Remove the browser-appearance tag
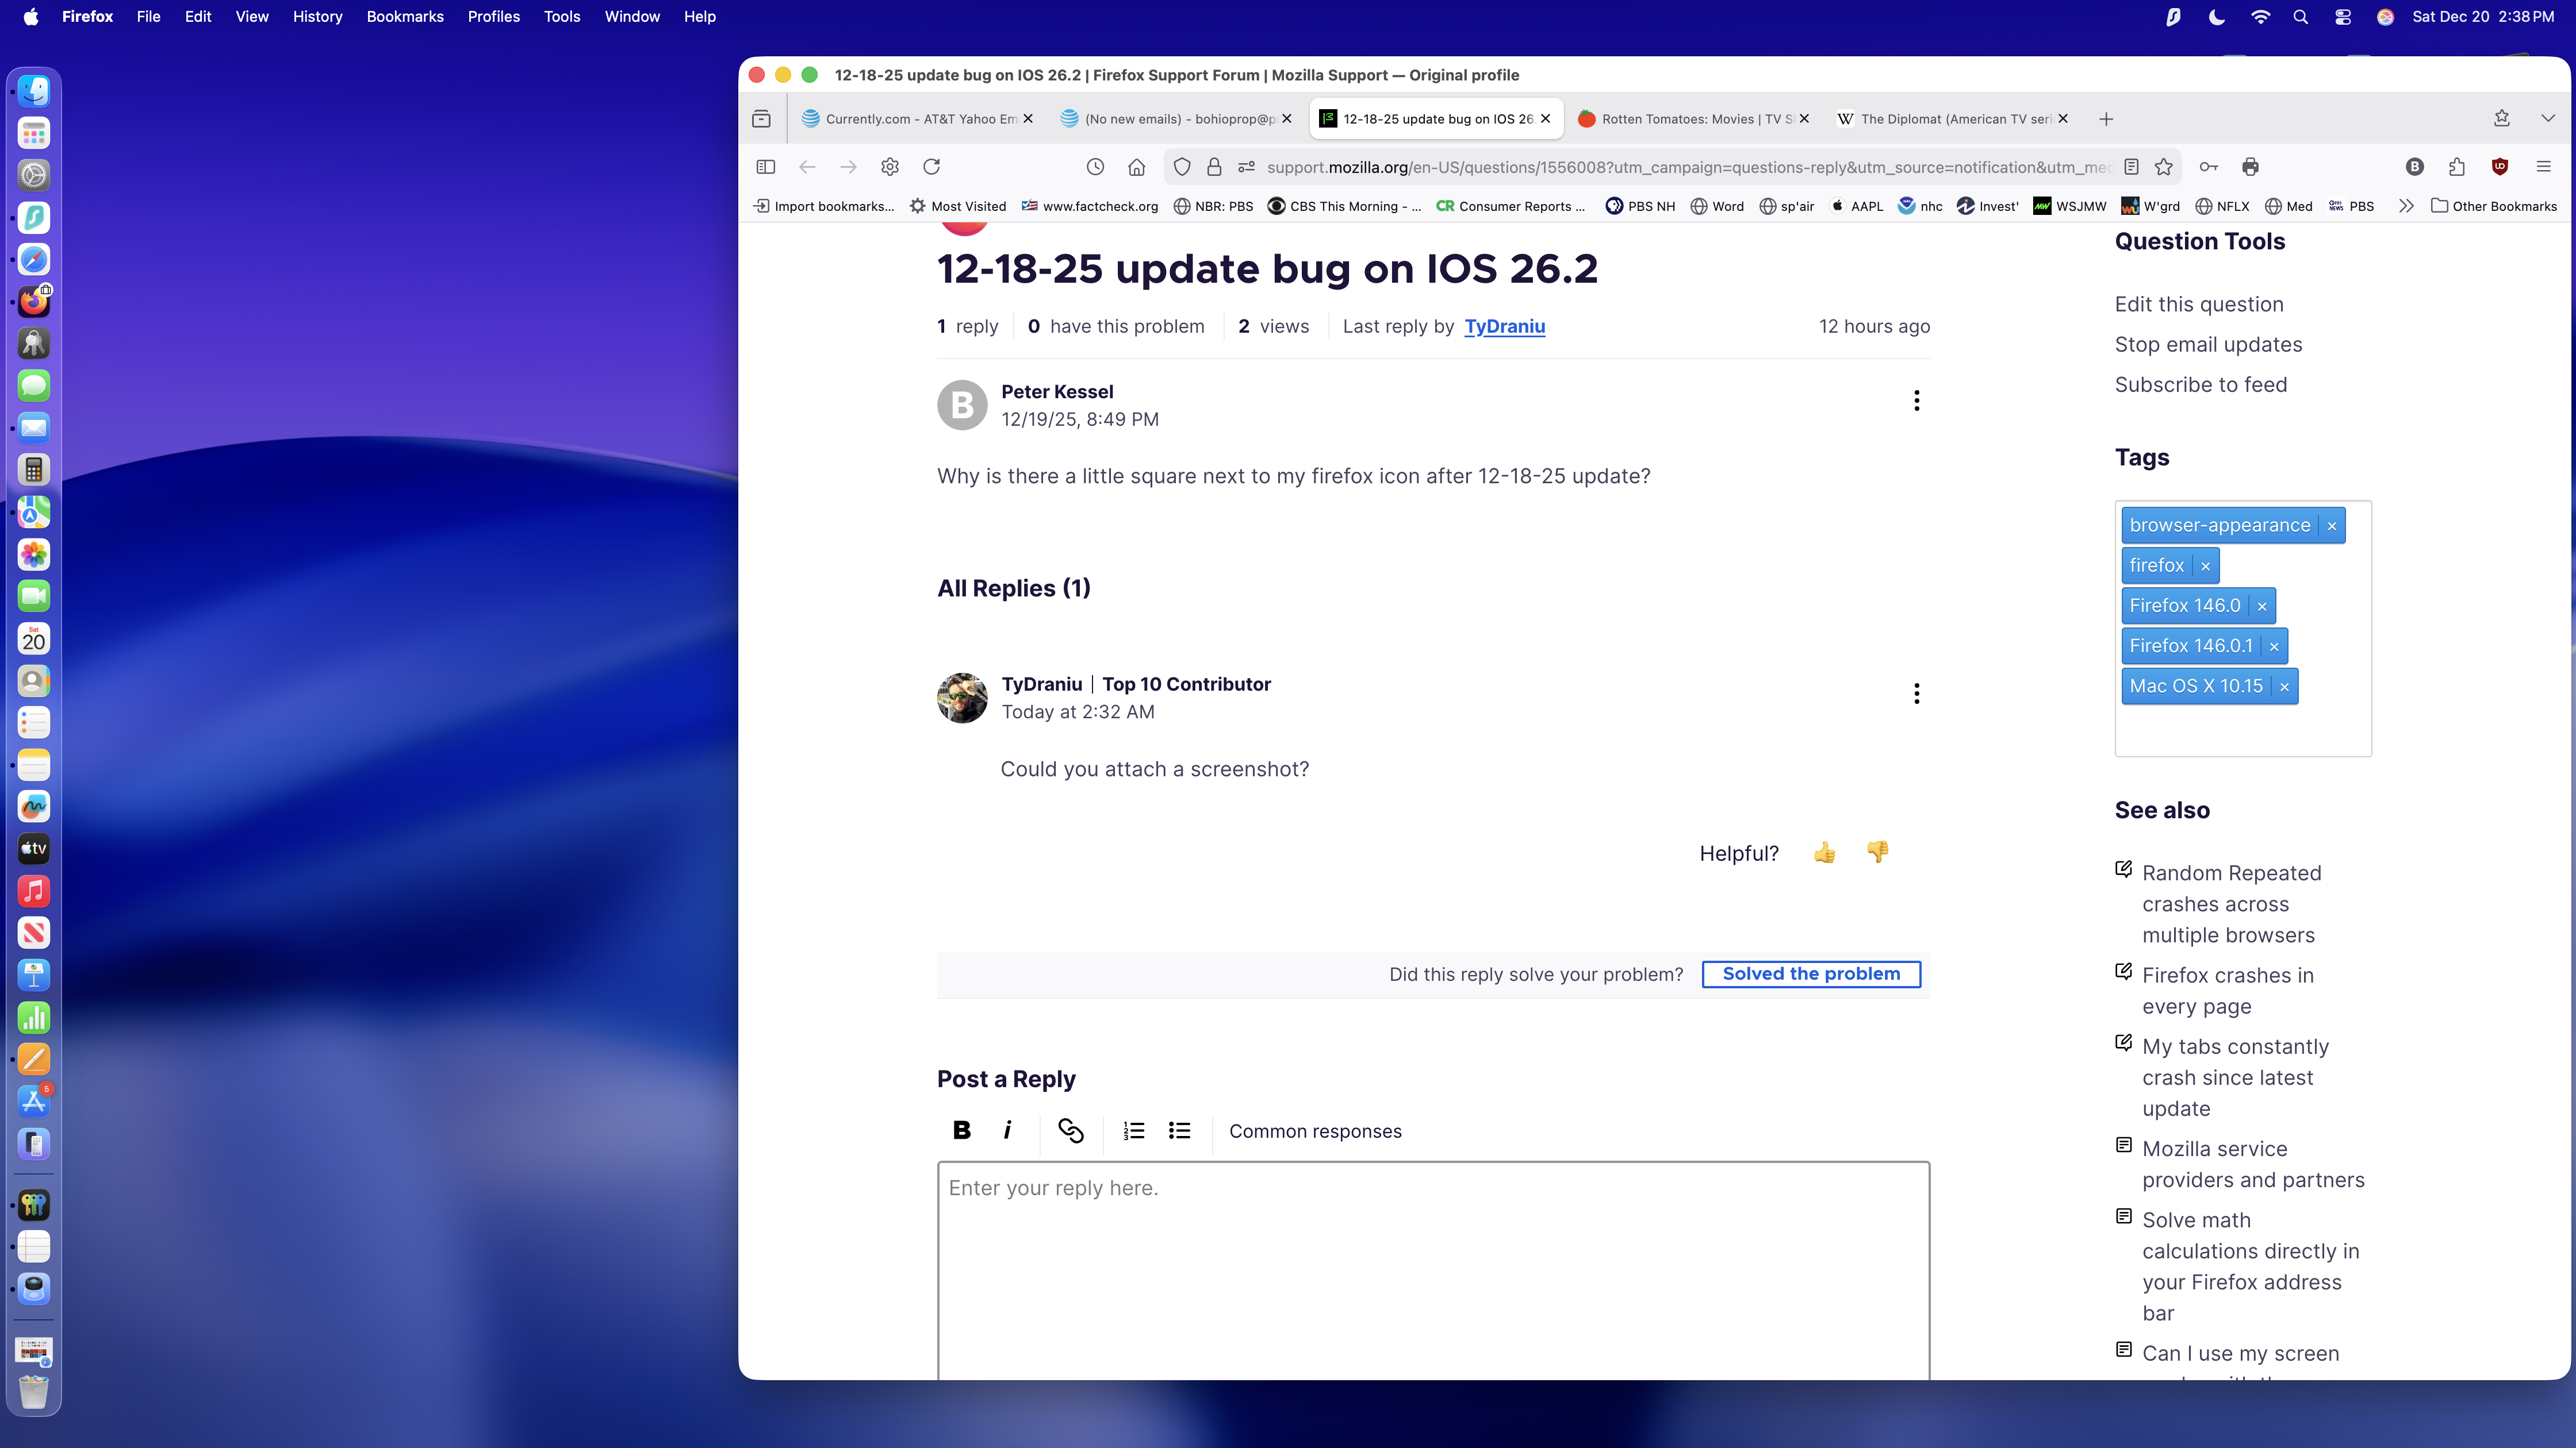 point(2332,526)
